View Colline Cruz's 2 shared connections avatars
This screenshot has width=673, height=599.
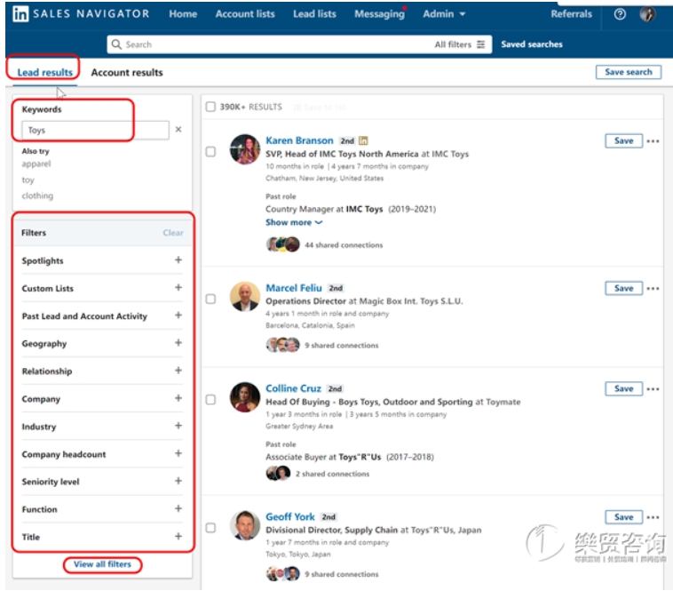click(278, 474)
